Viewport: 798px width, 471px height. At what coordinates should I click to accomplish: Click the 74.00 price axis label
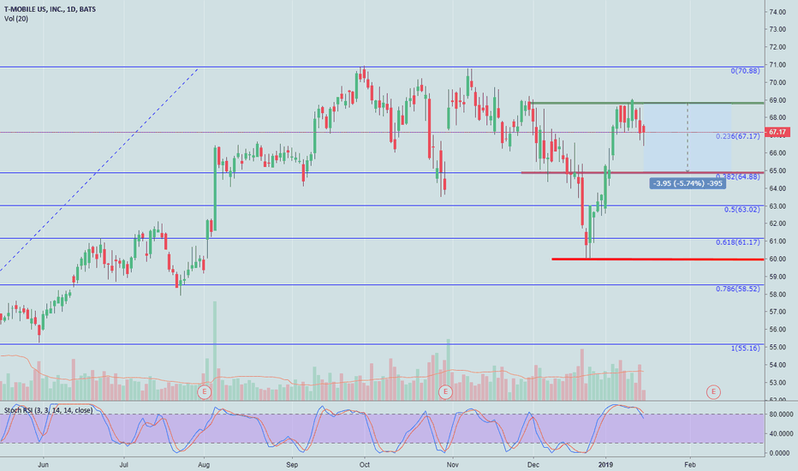(x=777, y=12)
